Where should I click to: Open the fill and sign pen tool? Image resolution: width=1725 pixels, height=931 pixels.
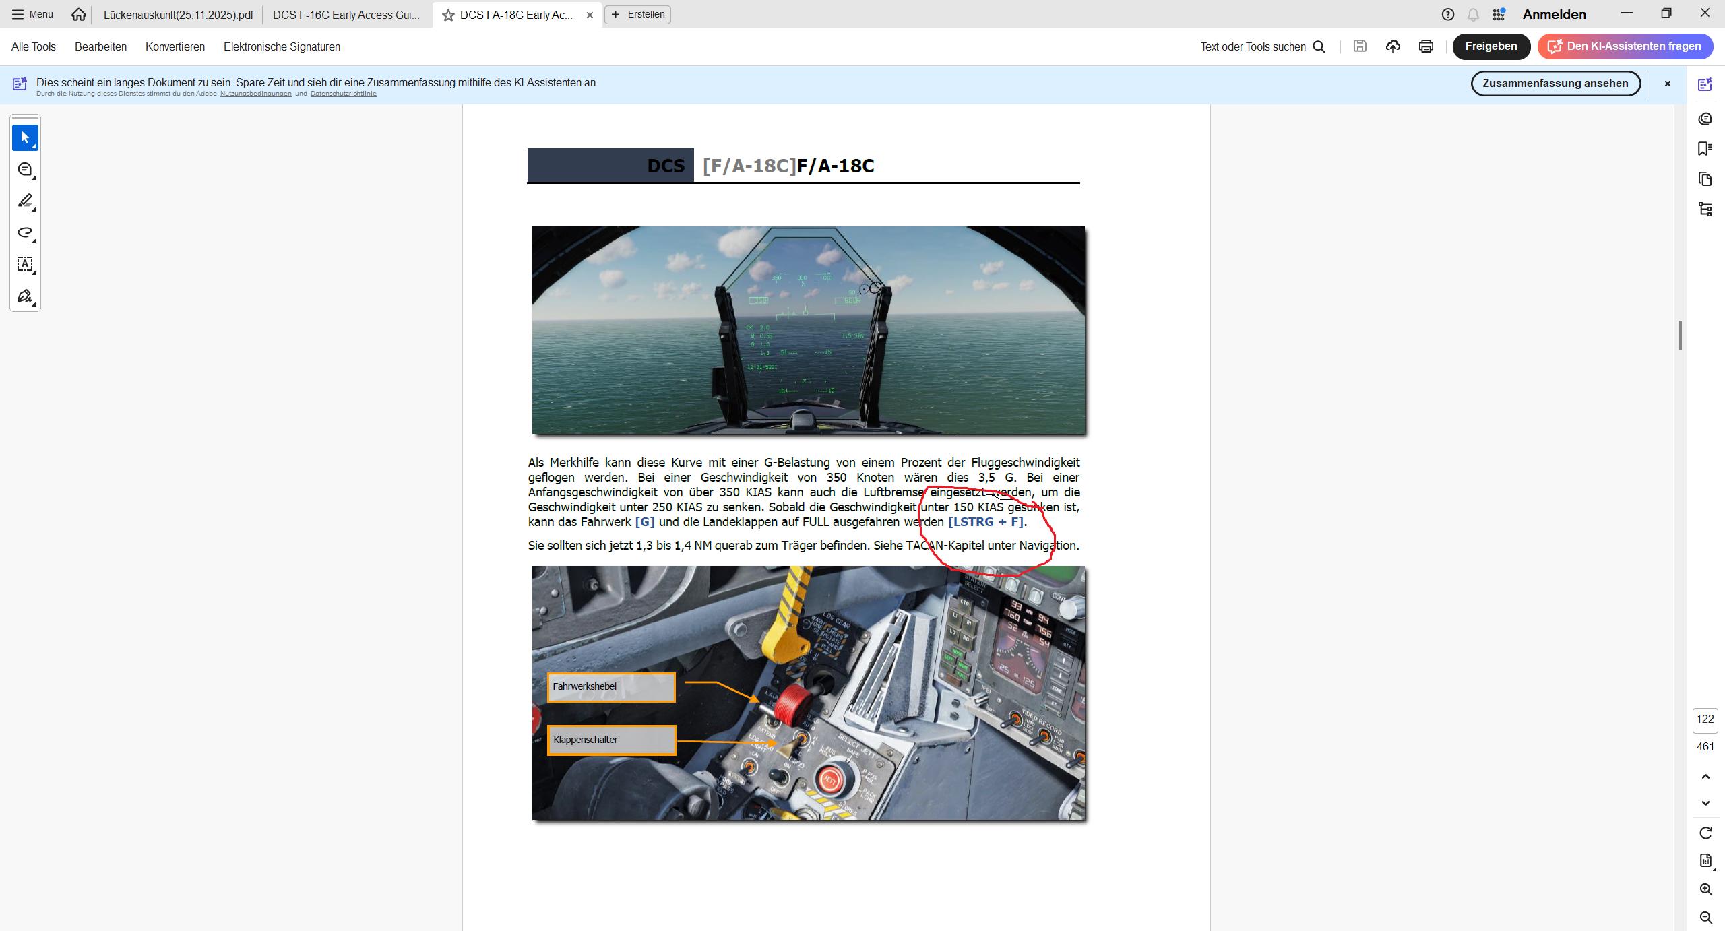[25, 296]
